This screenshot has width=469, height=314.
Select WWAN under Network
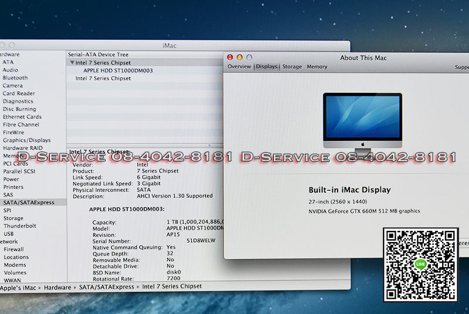point(12,280)
